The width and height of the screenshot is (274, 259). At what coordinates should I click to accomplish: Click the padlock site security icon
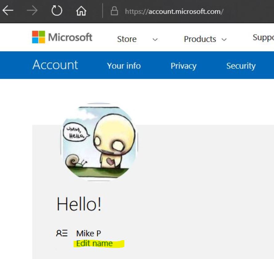pyautogui.click(x=114, y=11)
